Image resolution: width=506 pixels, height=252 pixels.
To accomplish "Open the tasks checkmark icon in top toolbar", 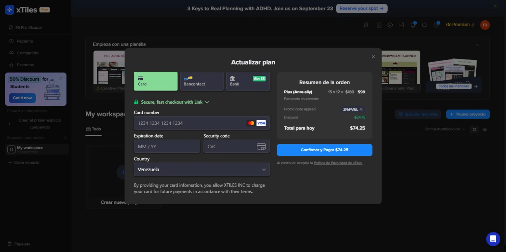I will [x=390, y=25].
